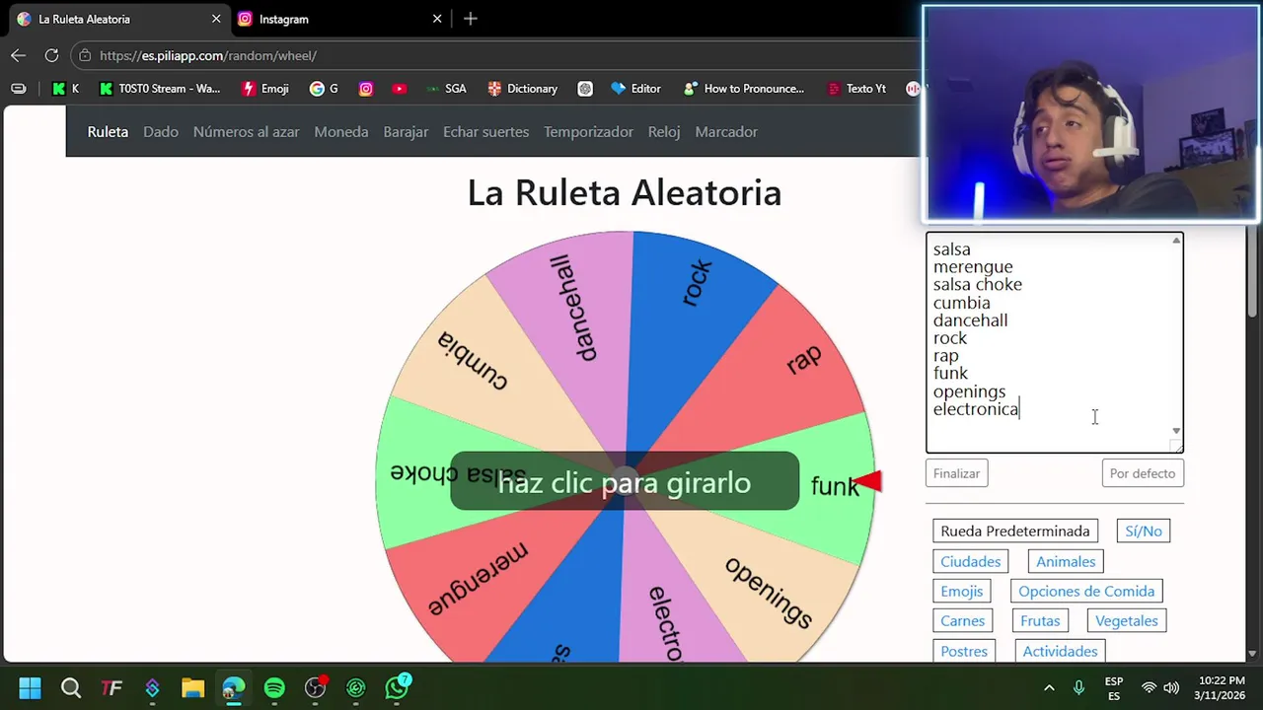Choose the Animales wheel preset
Screen dimensions: 1263x710
pos(1066,561)
